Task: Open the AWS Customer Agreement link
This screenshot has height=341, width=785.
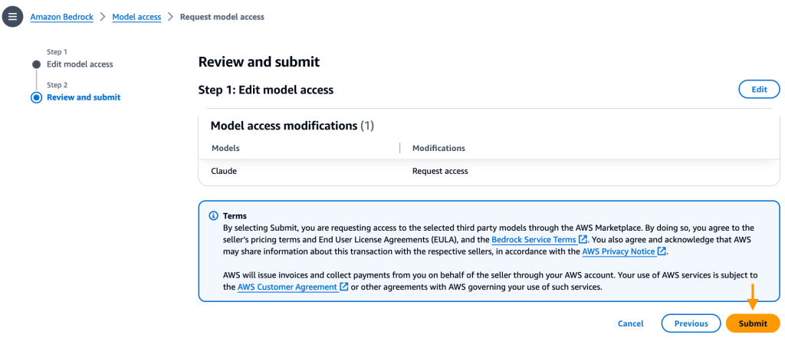Action: 287,287
